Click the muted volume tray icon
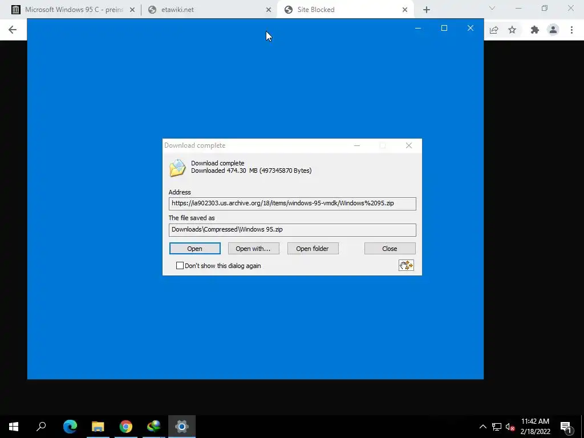Image resolution: width=584 pixels, height=438 pixels. click(x=510, y=427)
